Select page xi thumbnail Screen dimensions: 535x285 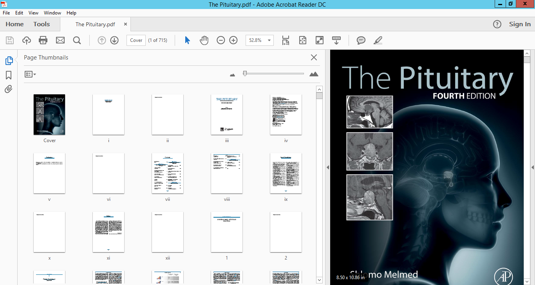point(108,232)
